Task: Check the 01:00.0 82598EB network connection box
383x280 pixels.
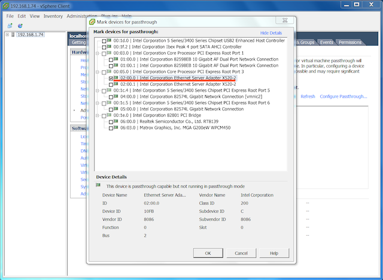Action: [111, 59]
